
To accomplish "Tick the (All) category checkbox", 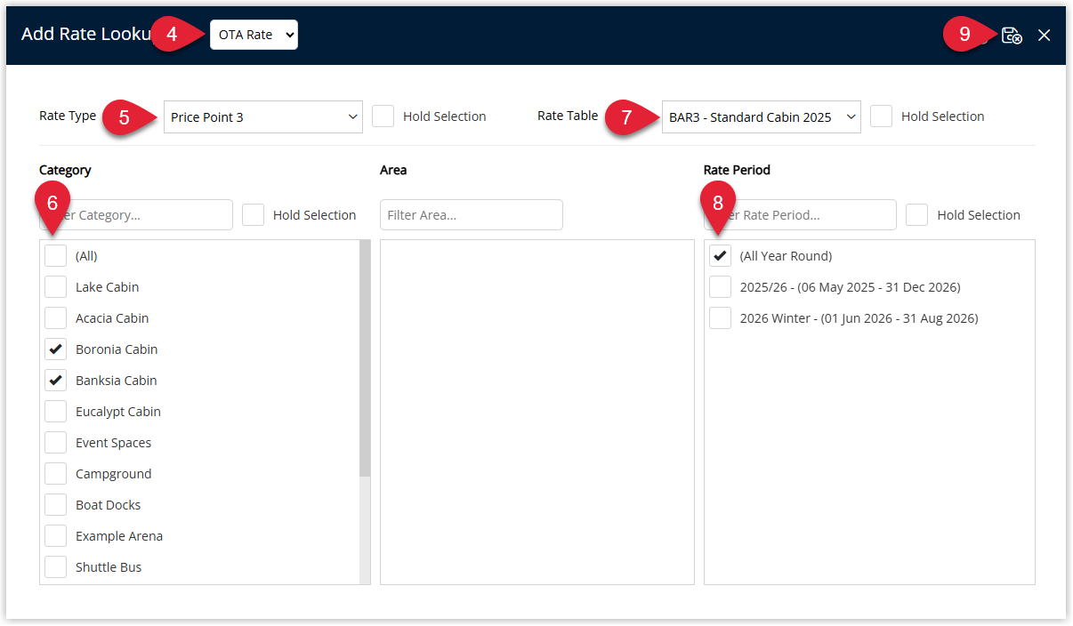I will (56, 256).
